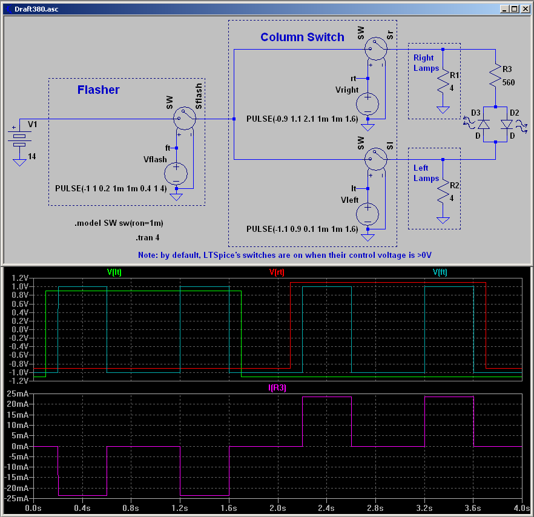Select the V1 battery symbol

[19, 140]
